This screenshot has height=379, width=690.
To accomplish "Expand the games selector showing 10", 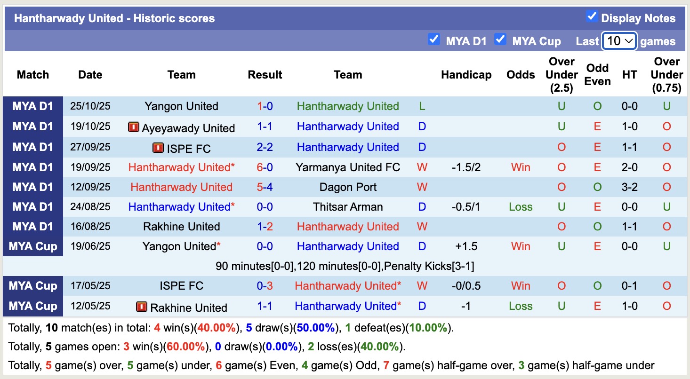I will (x=618, y=41).
